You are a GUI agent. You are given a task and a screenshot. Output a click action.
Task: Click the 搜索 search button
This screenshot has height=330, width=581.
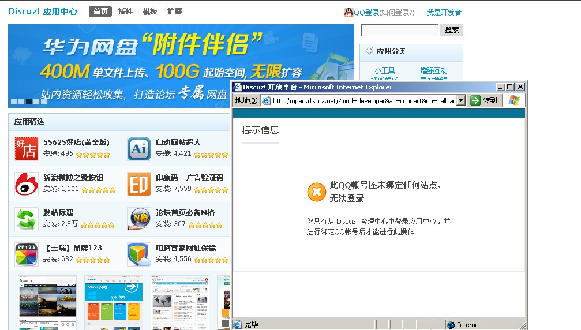click(452, 30)
